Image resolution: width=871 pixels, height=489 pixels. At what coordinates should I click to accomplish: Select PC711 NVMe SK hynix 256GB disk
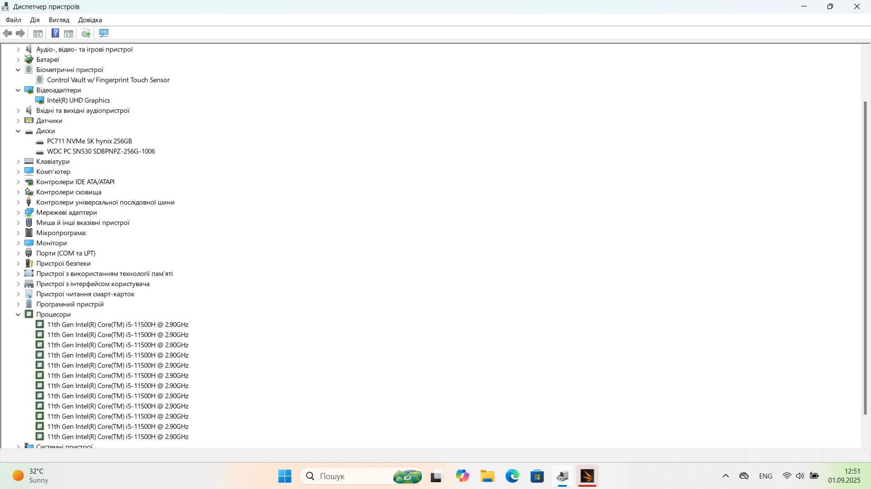coord(89,141)
